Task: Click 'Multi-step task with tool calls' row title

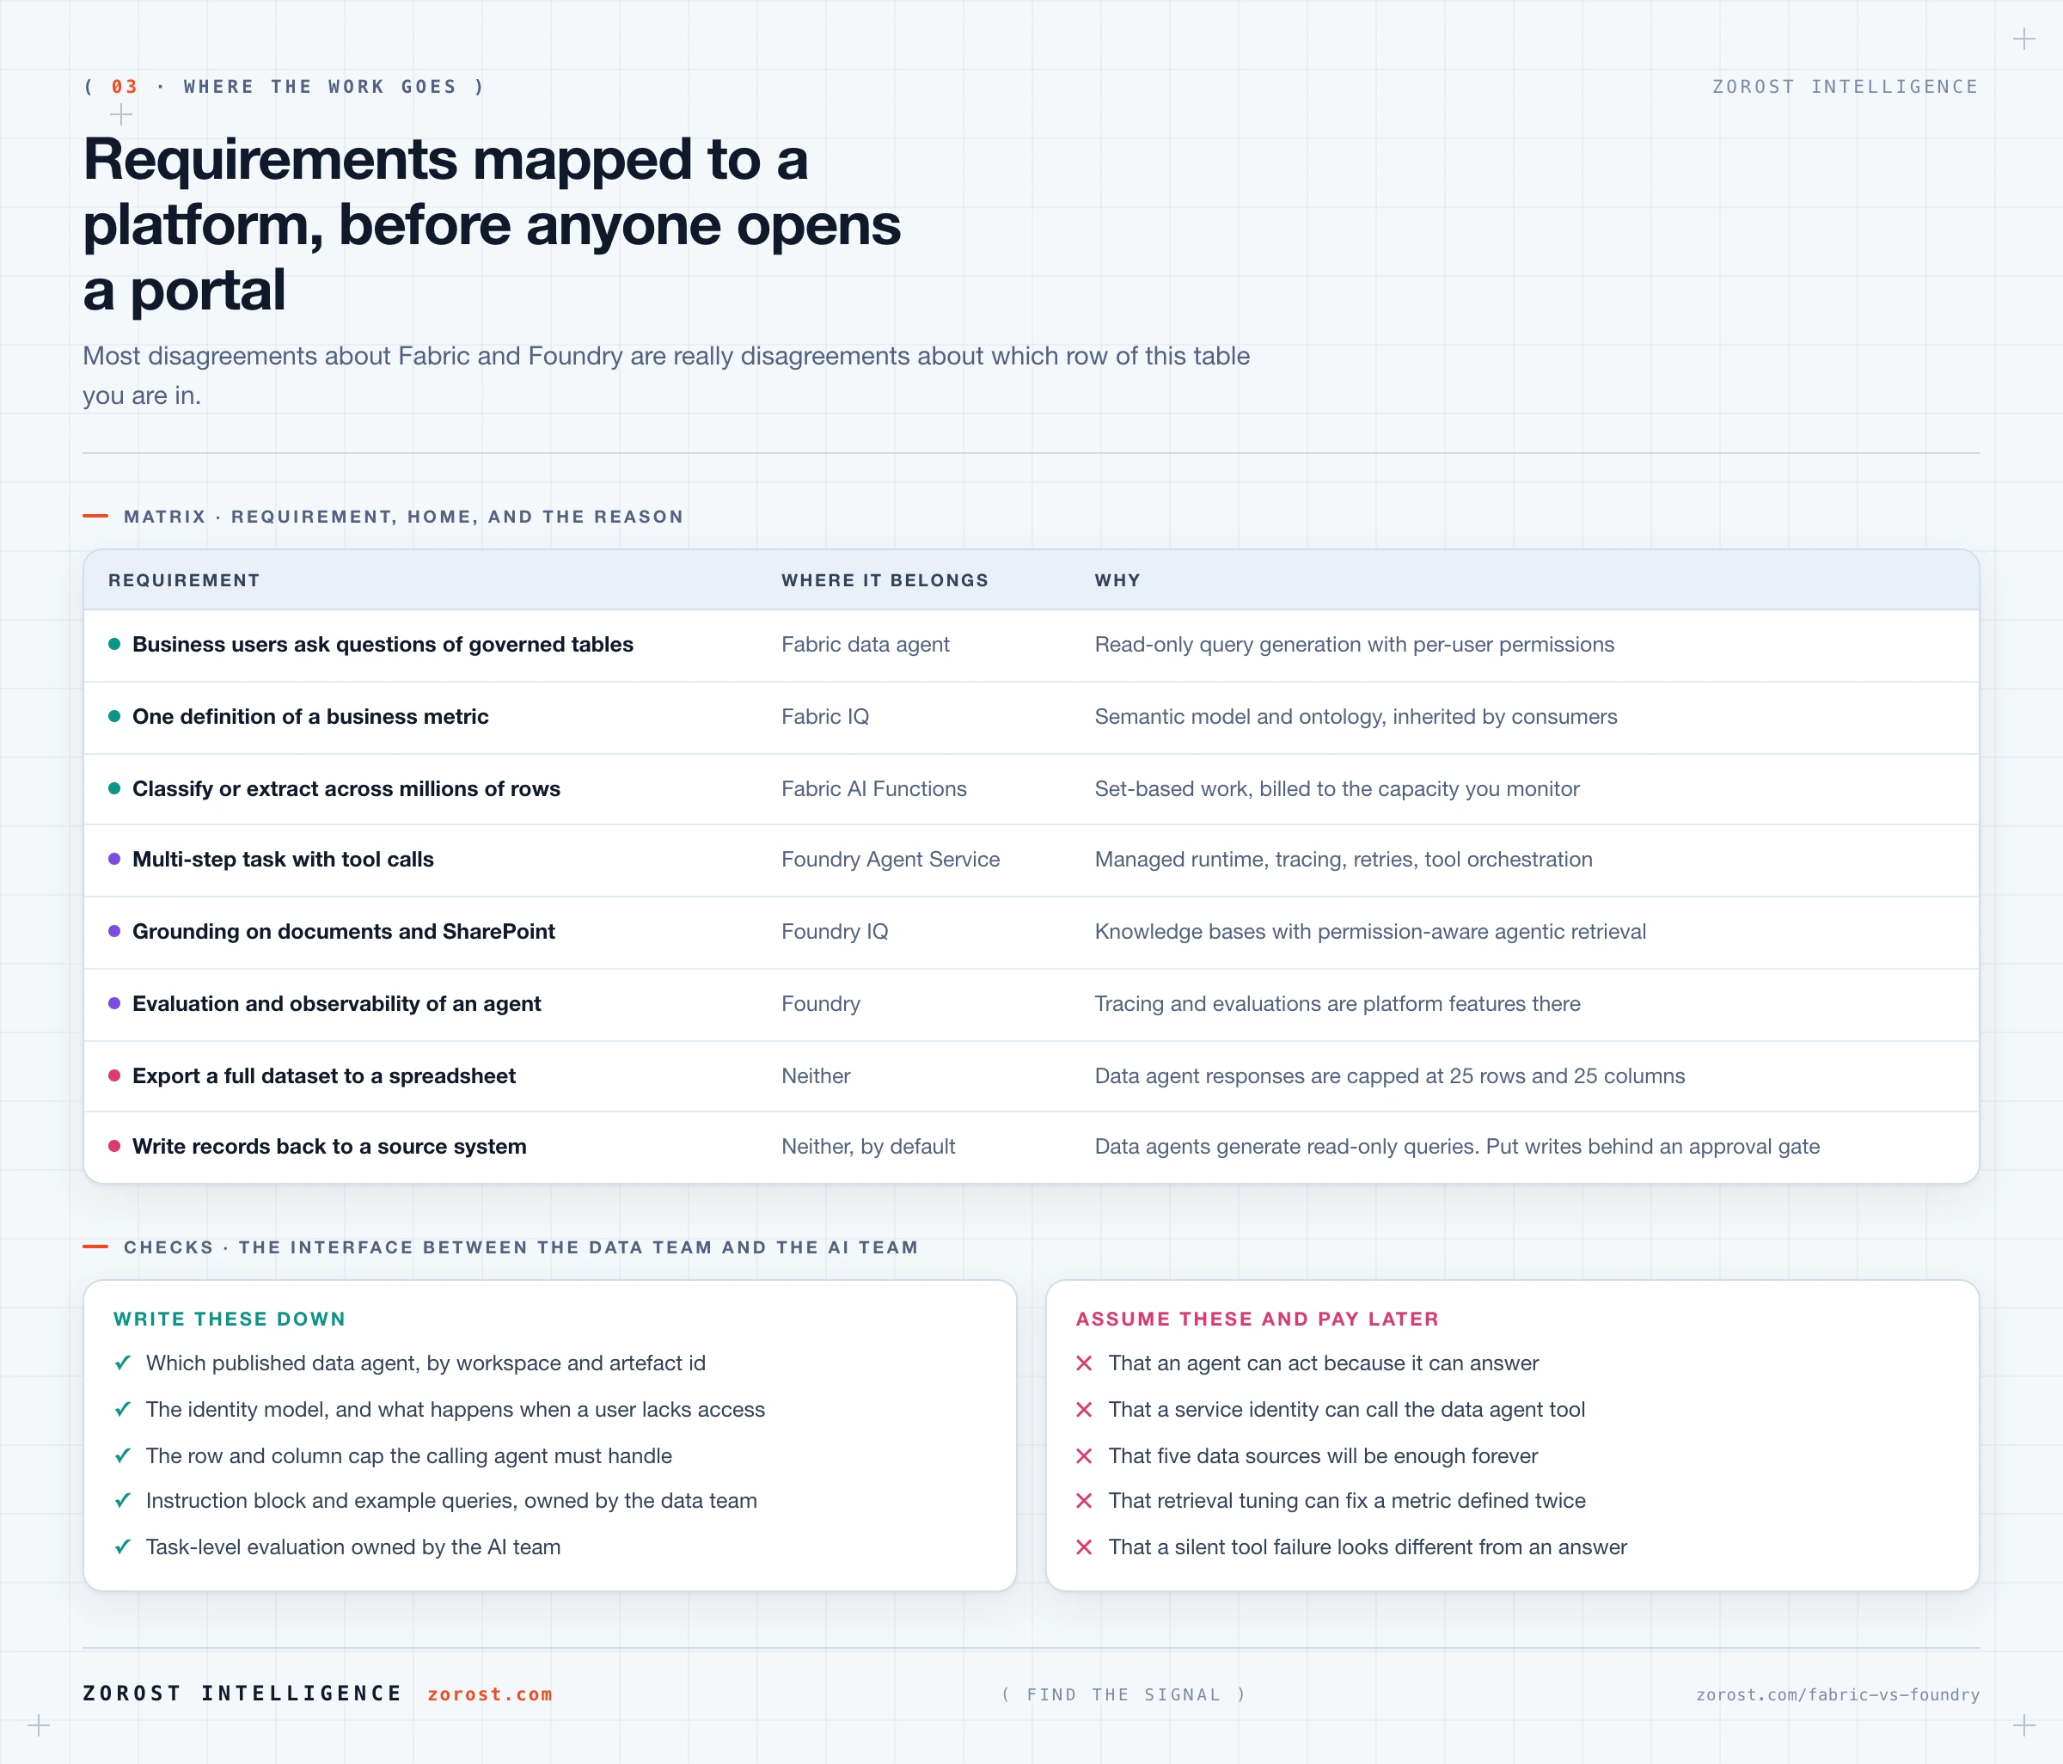Action: click(283, 859)
